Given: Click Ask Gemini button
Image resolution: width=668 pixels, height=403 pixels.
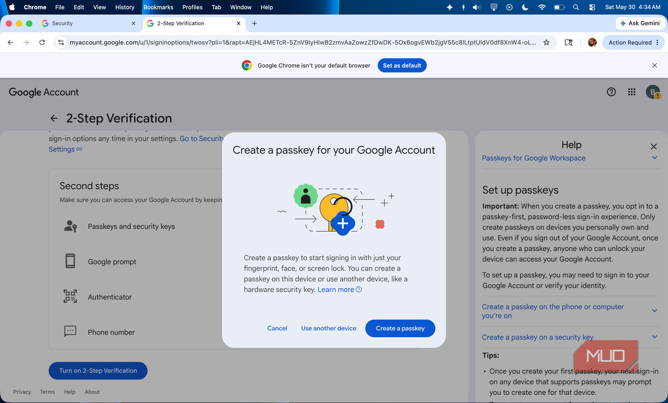Looking at the screenshot, I should pos(640,23).
